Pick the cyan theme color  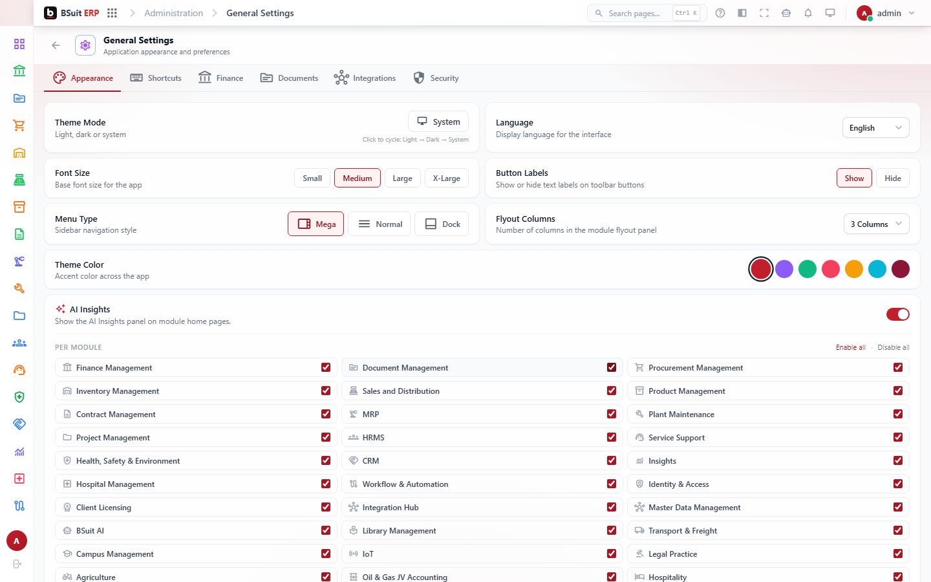877,269
